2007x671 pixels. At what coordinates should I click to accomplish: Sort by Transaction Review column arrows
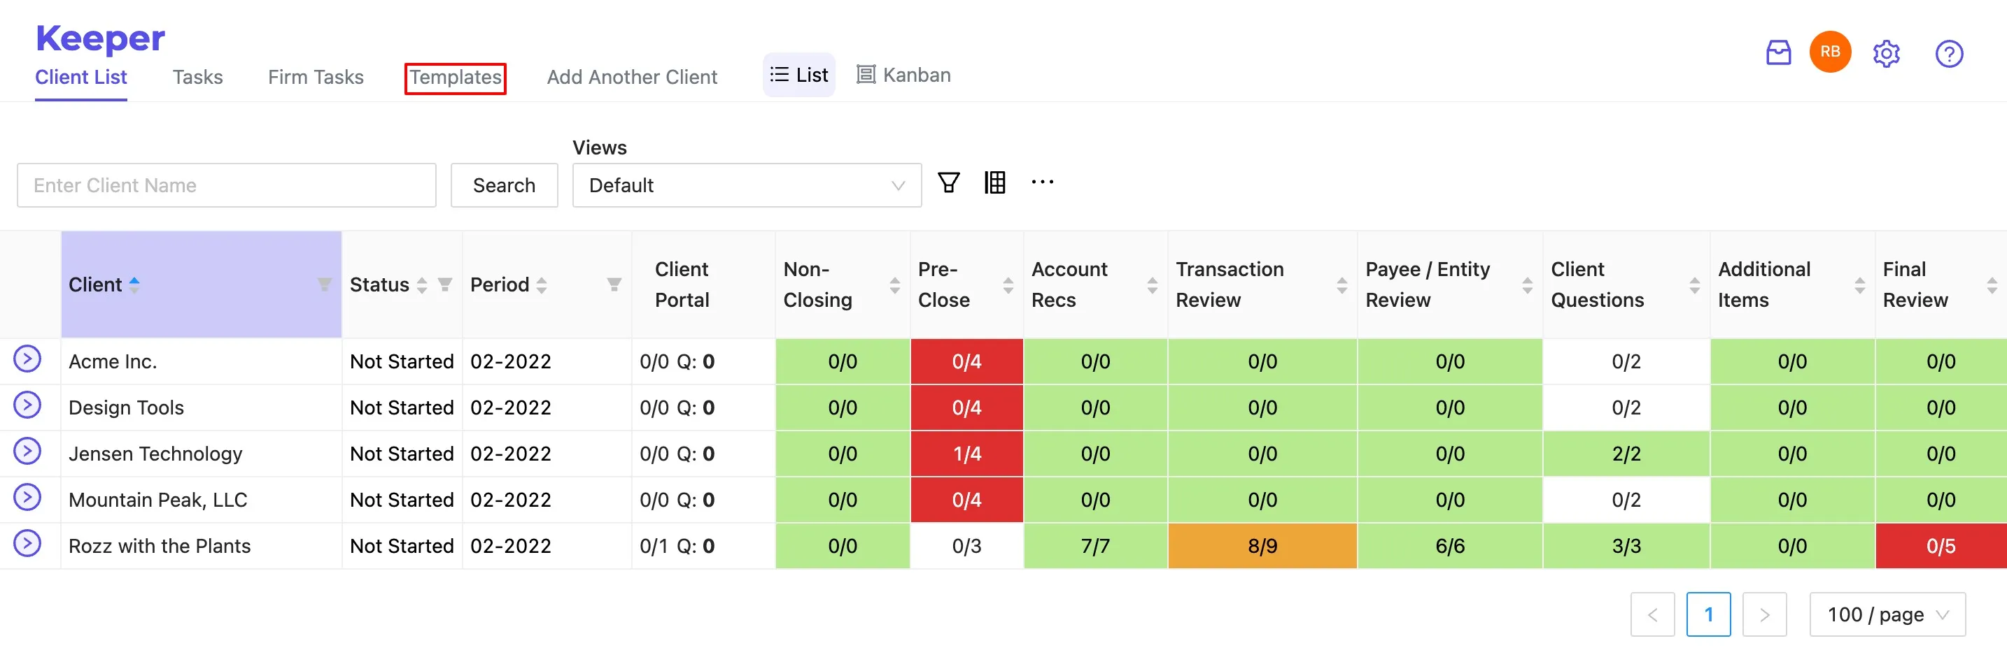(x=1341, y=286)
